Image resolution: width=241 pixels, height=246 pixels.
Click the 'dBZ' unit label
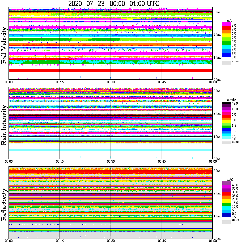230,179
